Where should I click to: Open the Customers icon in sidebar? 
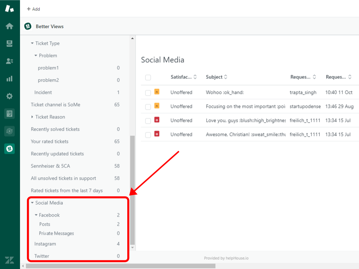[x=9, y=61]
